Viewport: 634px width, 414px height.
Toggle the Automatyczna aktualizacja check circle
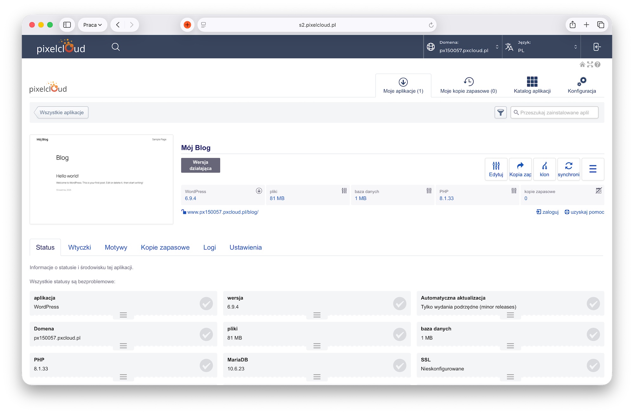coord(593,303)
